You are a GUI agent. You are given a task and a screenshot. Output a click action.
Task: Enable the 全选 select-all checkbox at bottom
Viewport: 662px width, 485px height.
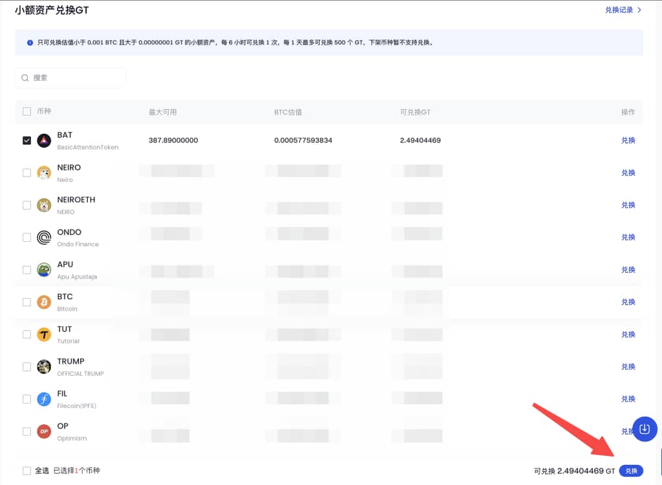(27, 471)
